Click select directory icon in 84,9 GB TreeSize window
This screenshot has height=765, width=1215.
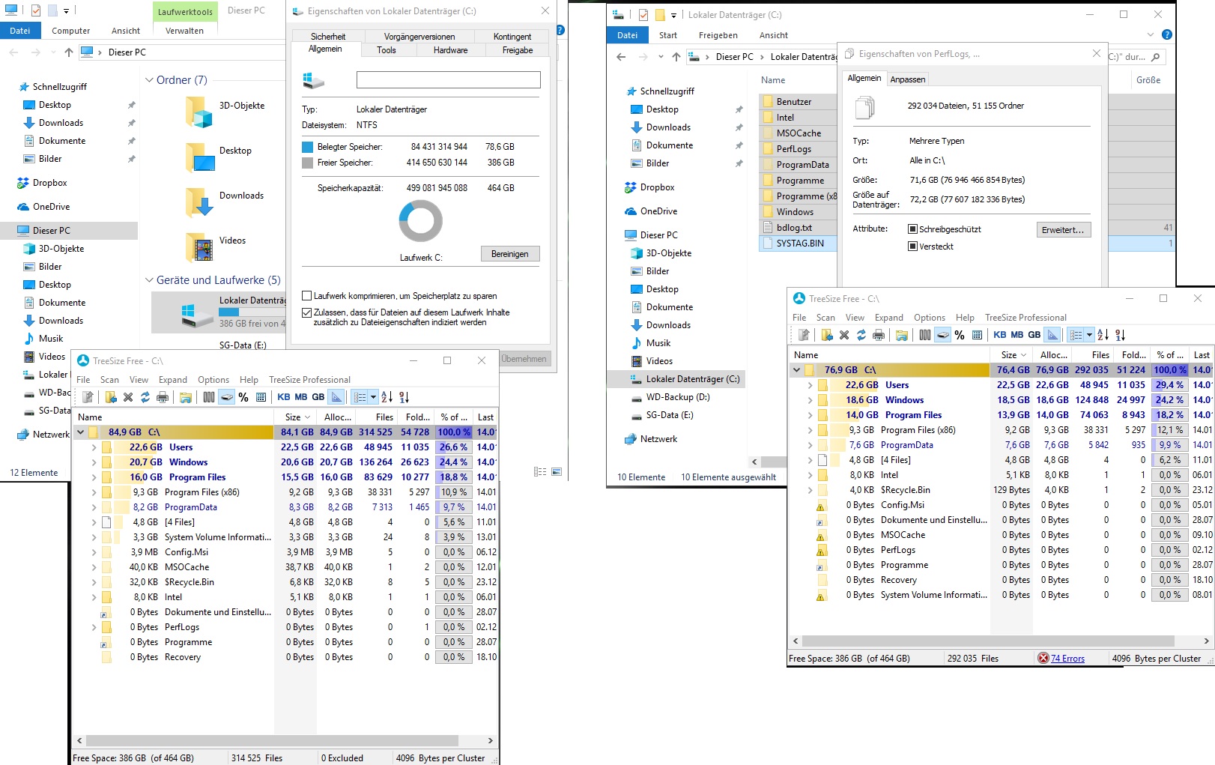[111, 397]
